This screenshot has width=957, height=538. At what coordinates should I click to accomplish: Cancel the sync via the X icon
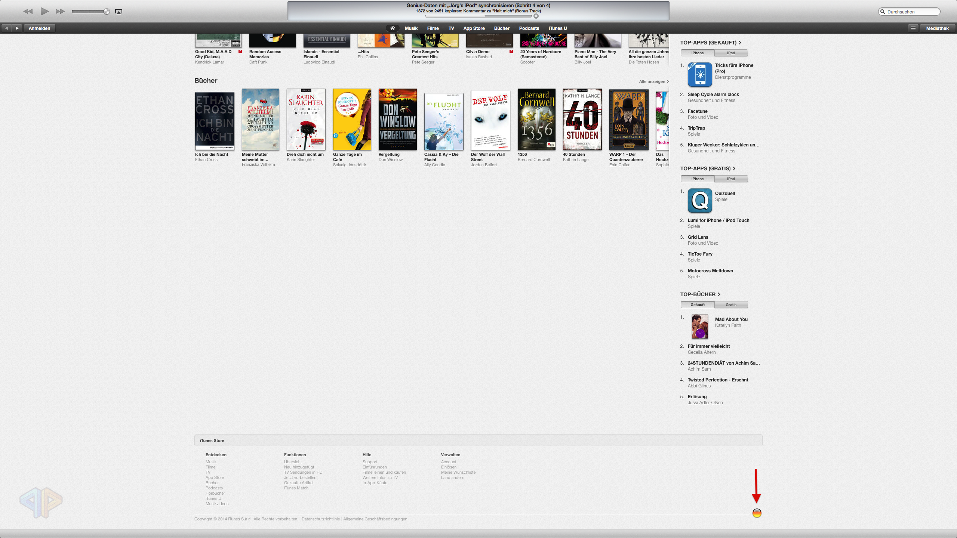click(x=536, y=16)
